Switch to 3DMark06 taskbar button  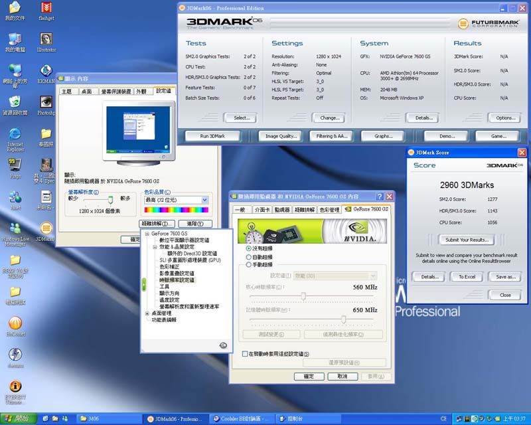[176, 419]
